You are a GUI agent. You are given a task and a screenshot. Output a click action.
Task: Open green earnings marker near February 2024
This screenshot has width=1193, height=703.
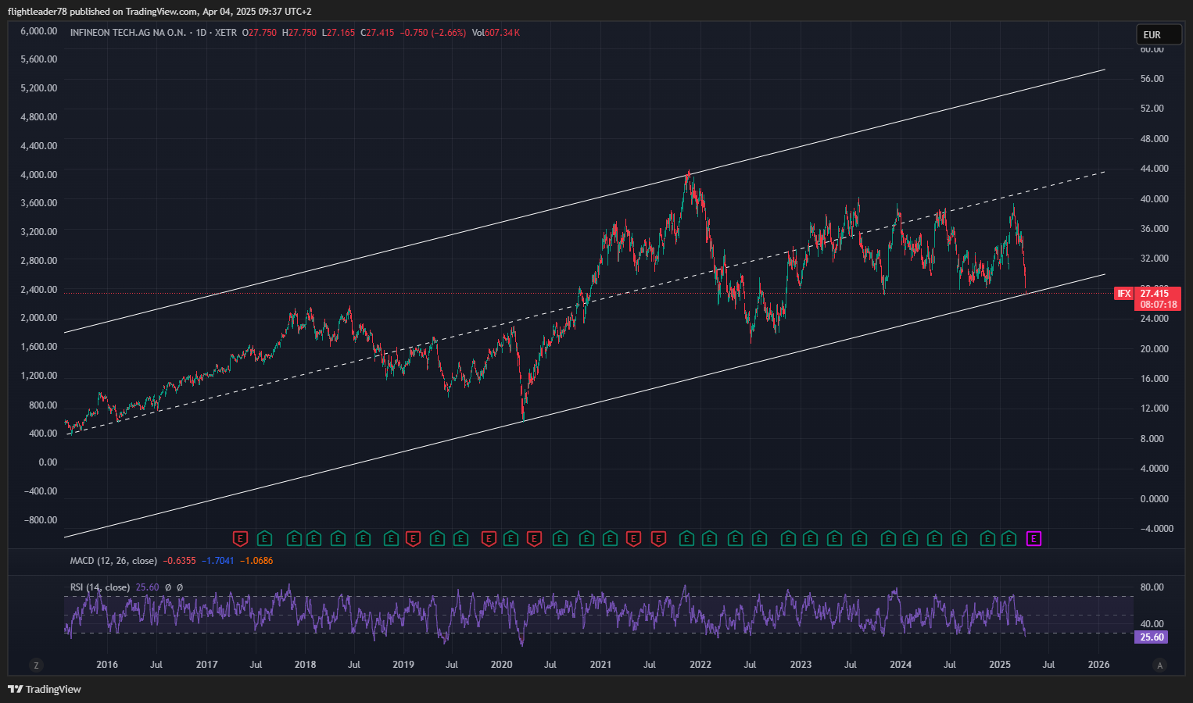[x=910, y=538]
